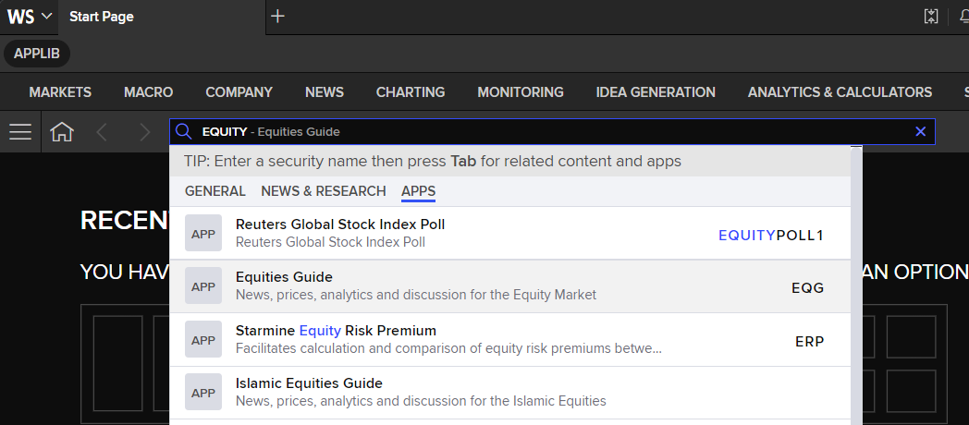Open the CHARTING menu
The image size is (969, 425).
click(x=411, y=92)
